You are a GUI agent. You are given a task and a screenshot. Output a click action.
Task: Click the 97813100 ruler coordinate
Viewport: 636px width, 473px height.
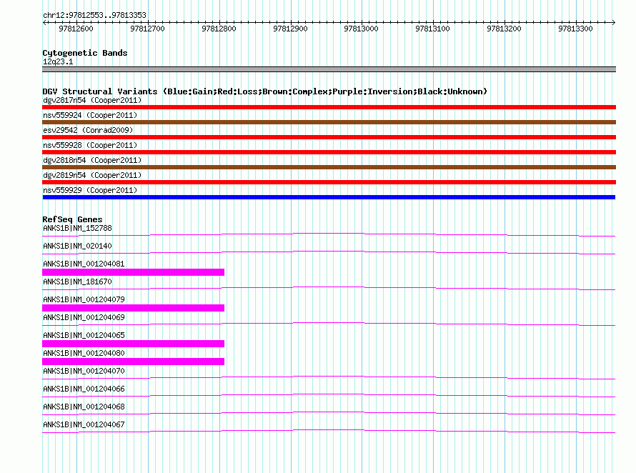pyautogui.click(x=432, y=29)
